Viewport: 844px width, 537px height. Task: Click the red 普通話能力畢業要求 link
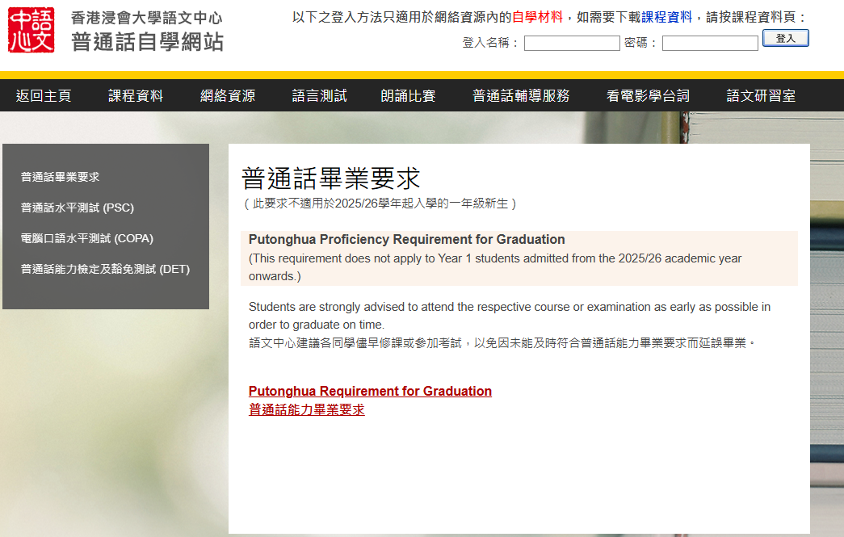[x=307, y=409]
